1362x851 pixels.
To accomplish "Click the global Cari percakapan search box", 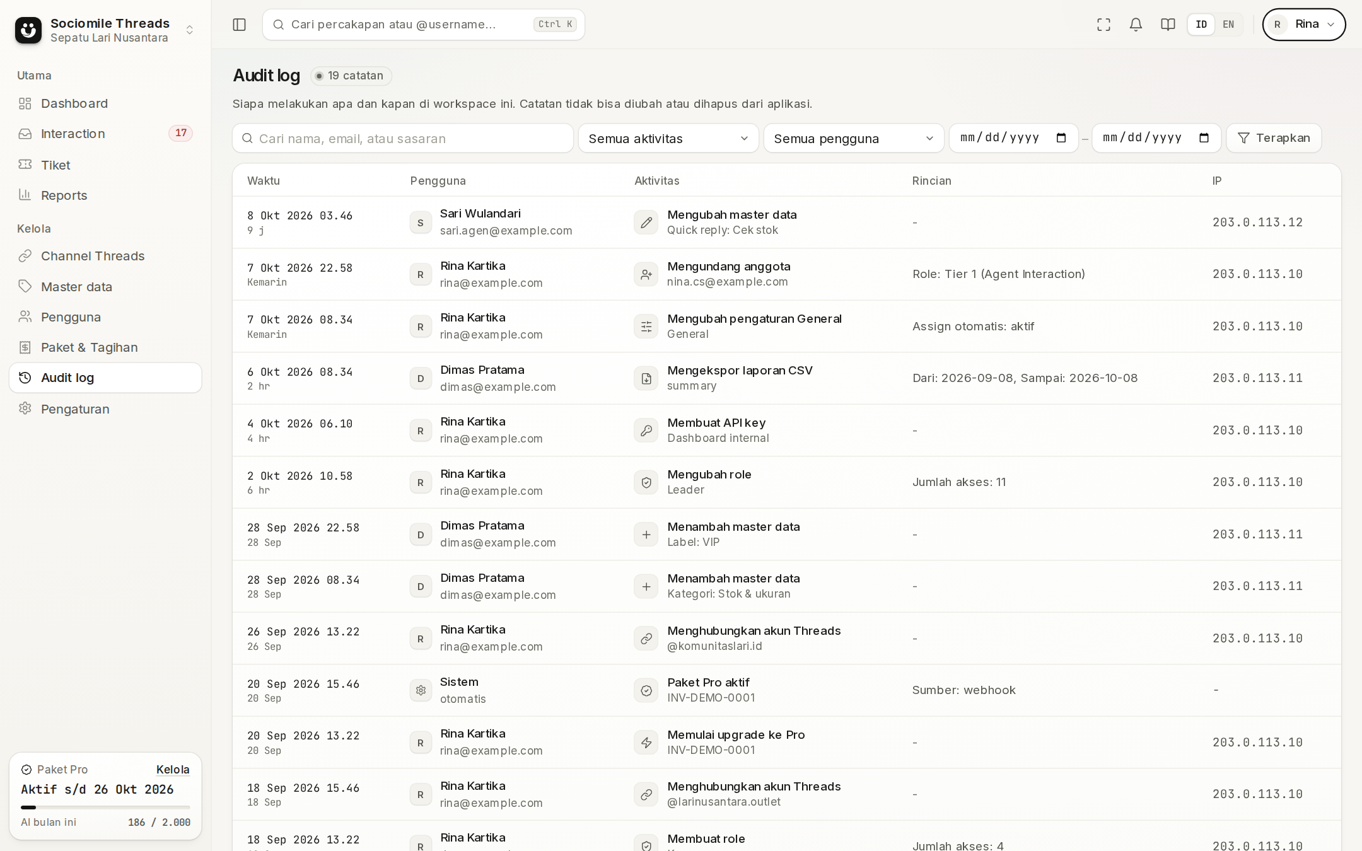I will click(424, 25).
